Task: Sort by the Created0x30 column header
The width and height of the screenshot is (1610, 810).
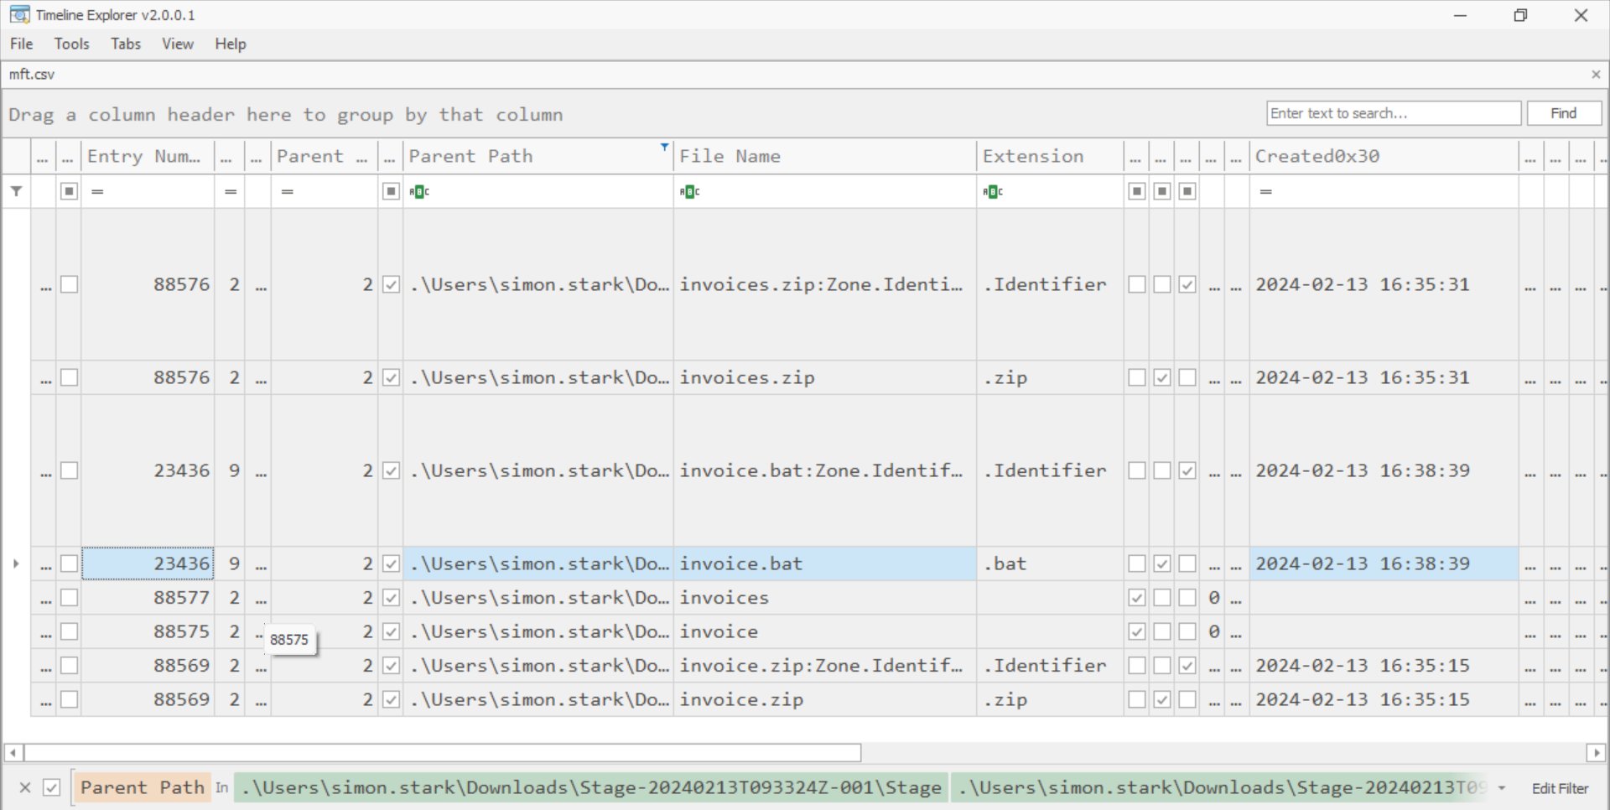Action: pos(1384,156)
